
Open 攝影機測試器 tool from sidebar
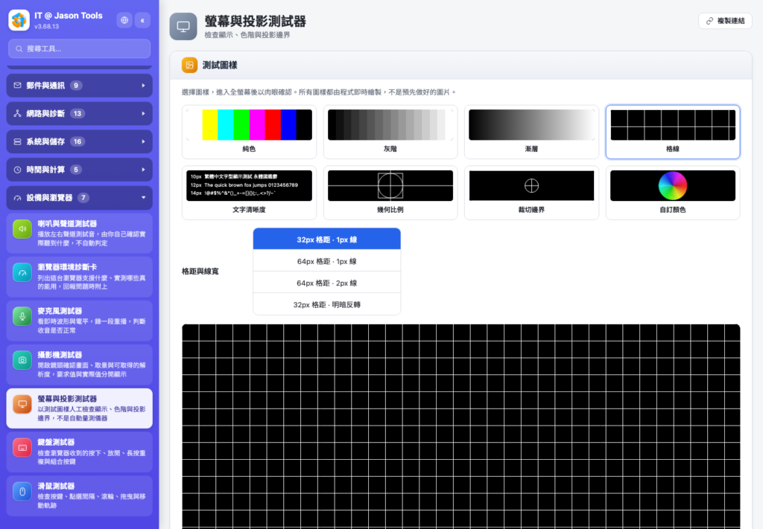(79, 365)
